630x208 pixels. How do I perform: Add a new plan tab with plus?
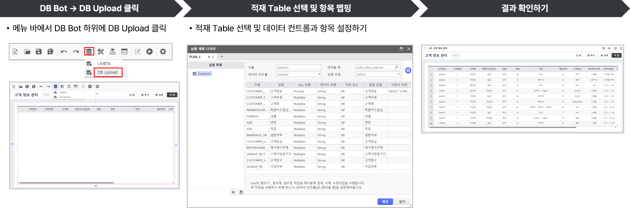point(222,57)
